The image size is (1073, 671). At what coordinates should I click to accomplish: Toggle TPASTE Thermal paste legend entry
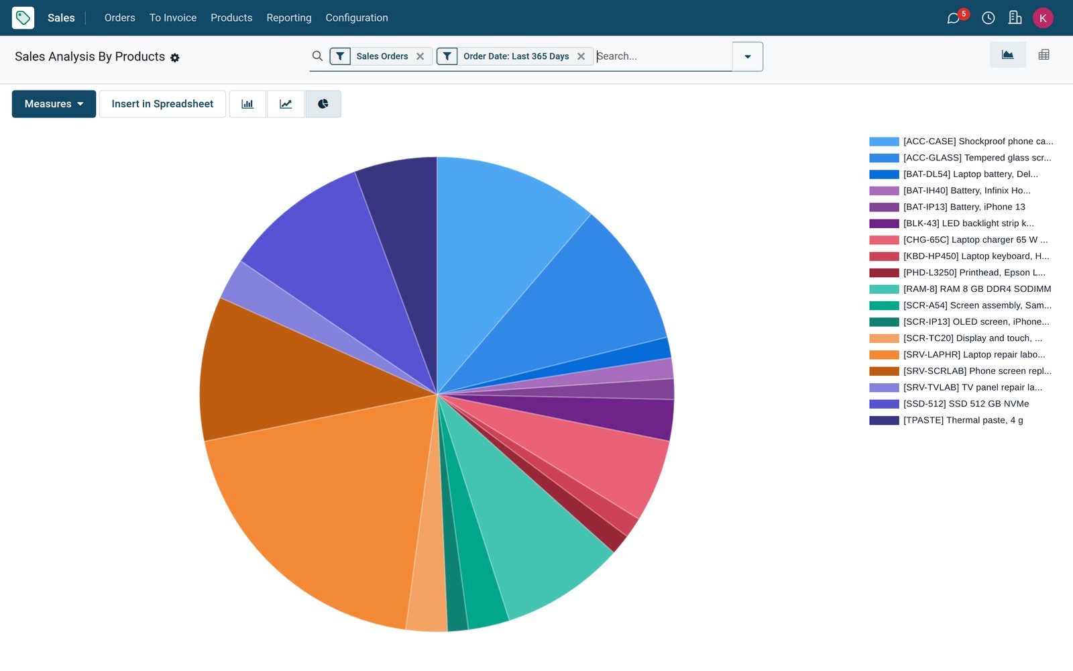[x=946, y=421]
